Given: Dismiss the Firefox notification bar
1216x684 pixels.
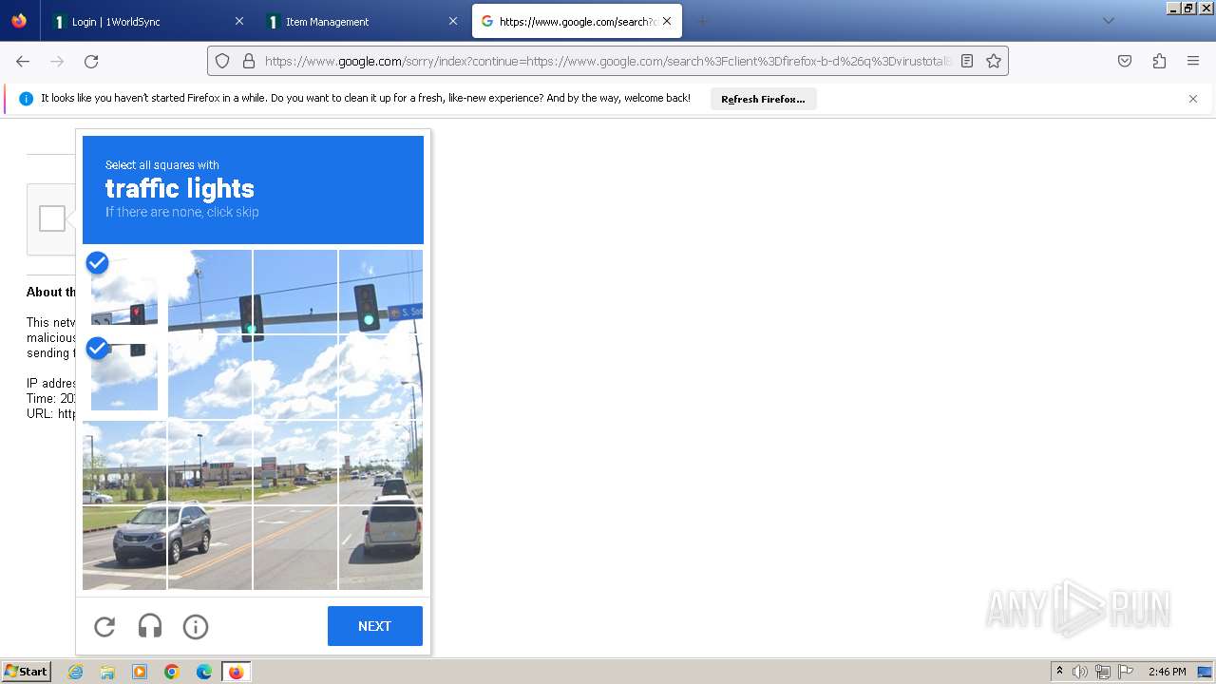Looking at the screenshot, I should [x=1193, y=99].
